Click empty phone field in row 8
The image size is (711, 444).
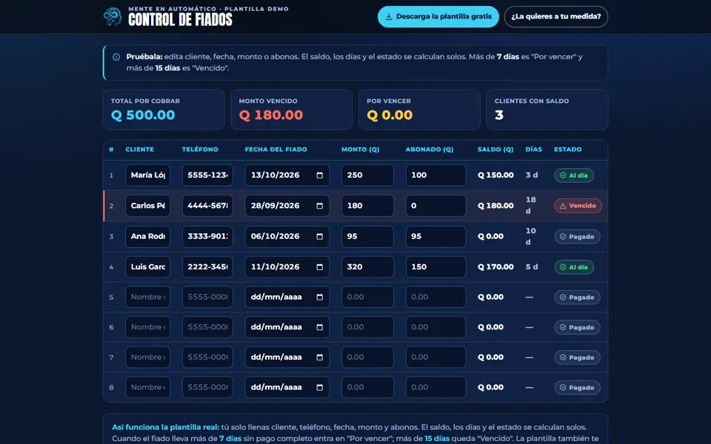(x=207, y=387)
